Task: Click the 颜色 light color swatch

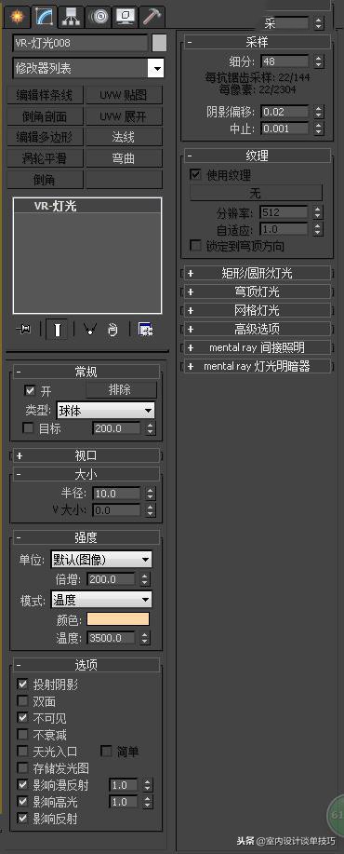Action: click(118, 619)
